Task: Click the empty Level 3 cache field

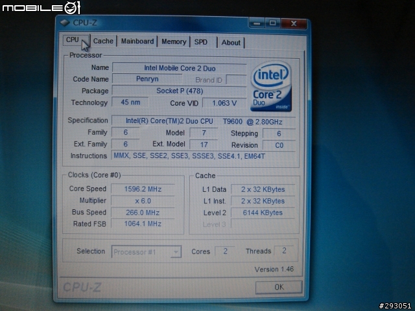Action: pos(263,224)
